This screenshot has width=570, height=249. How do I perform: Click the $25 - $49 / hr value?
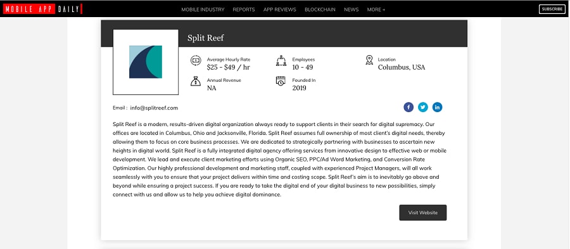228,67
